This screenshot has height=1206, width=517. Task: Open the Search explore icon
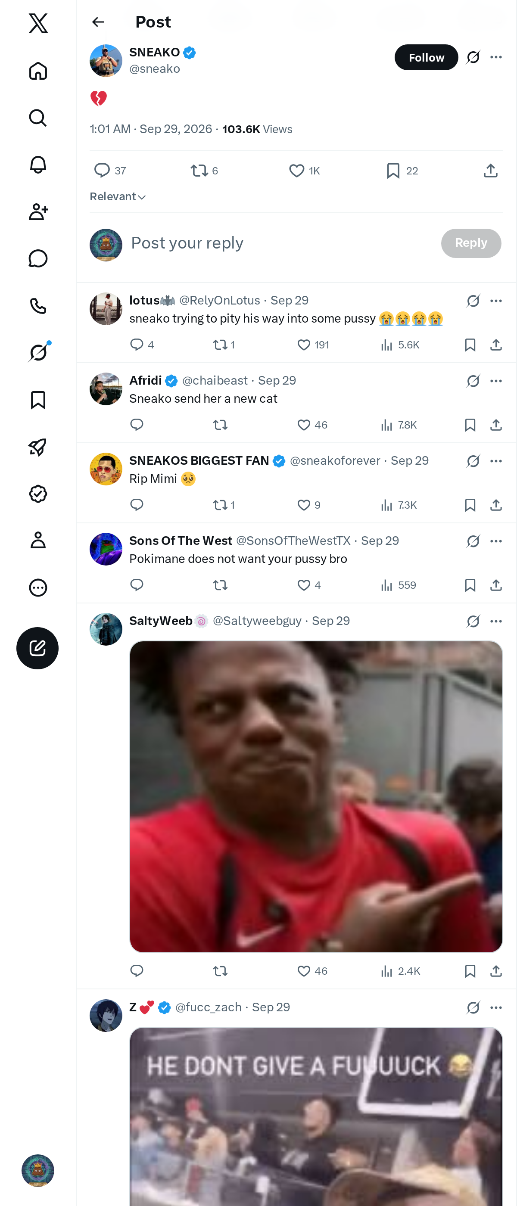coord(38,118)
